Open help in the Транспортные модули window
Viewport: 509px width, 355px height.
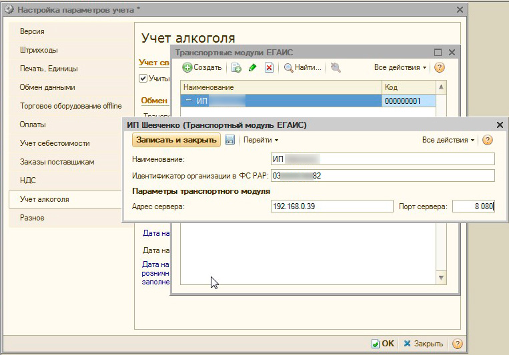[x=439, y=67]
